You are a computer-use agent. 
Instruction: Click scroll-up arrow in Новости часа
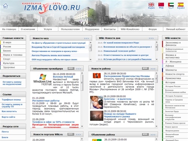coord(91,43)
